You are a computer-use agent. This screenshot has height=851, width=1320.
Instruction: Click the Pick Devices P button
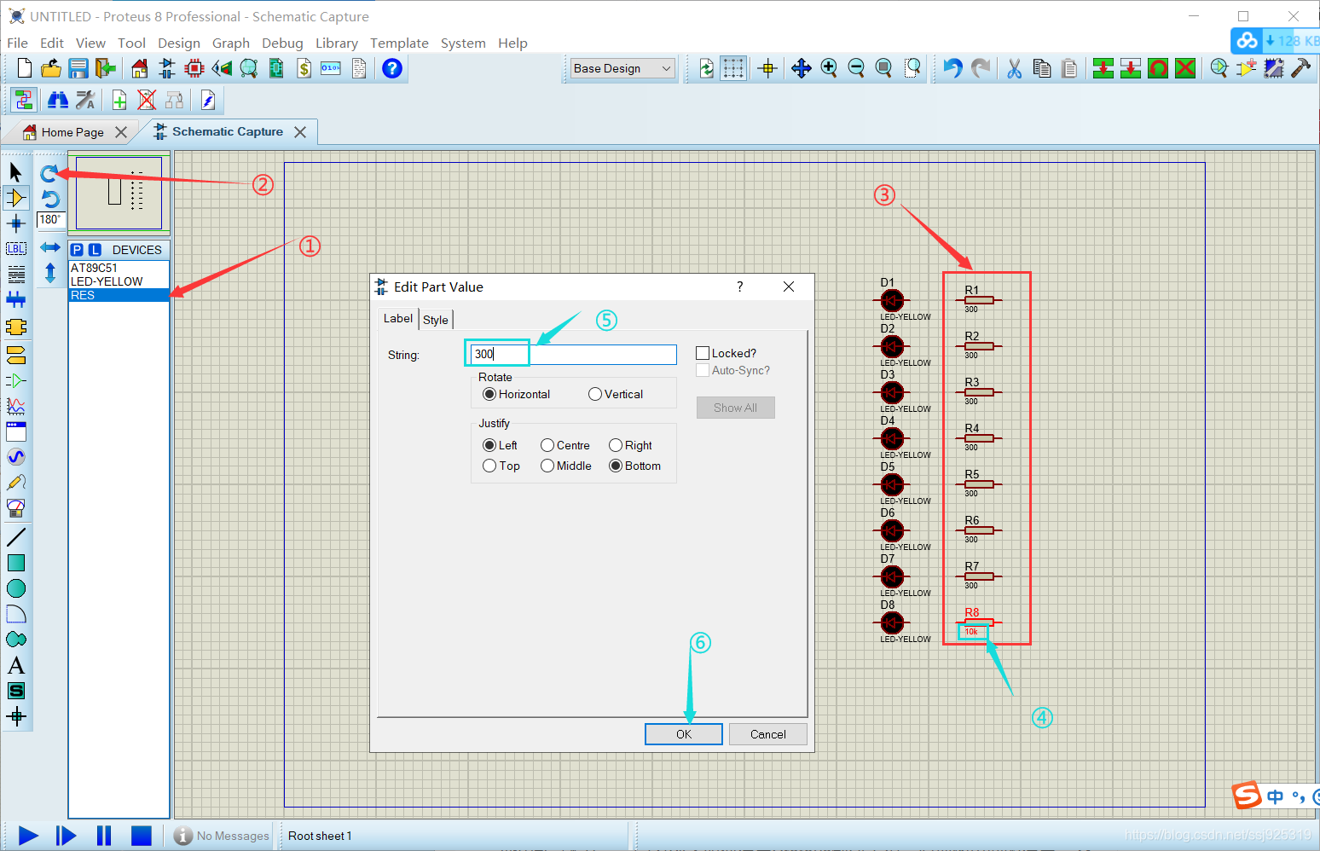[78, 250]
